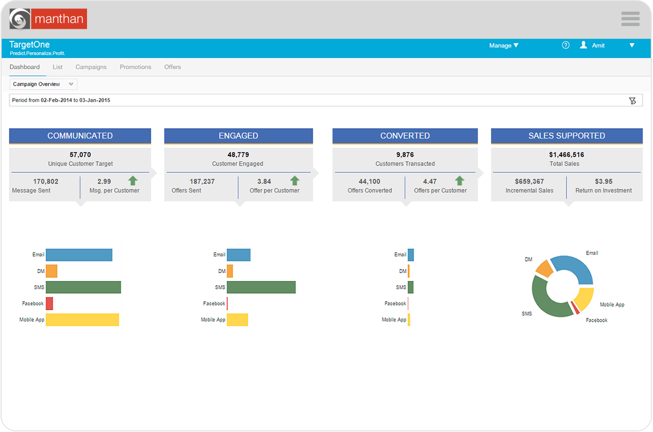
Task: Open the hamburger menu at top right
Action: [630, 18]
